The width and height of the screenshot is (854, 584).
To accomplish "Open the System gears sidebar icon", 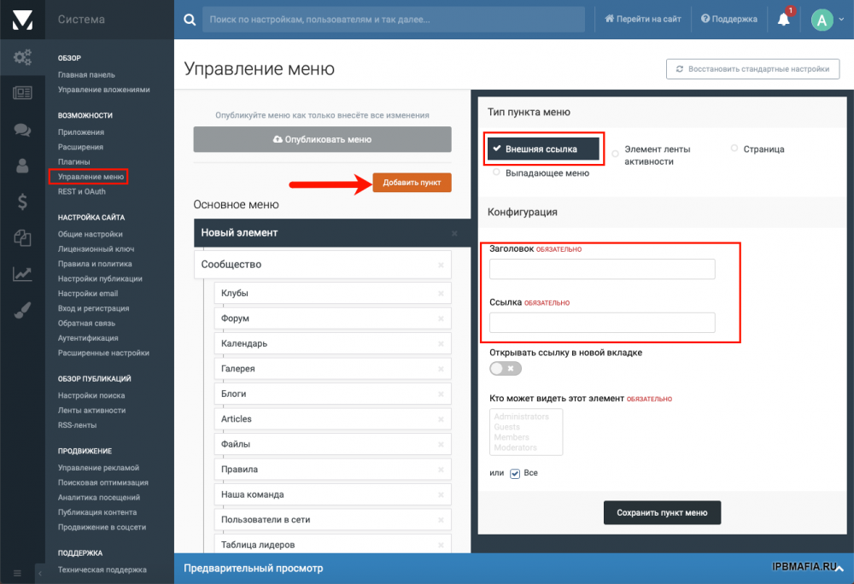I will click(x=22, y=57).
